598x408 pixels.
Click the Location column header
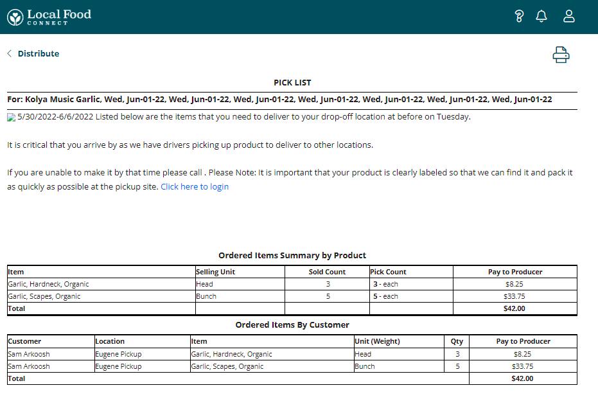[x=110, y=341]
